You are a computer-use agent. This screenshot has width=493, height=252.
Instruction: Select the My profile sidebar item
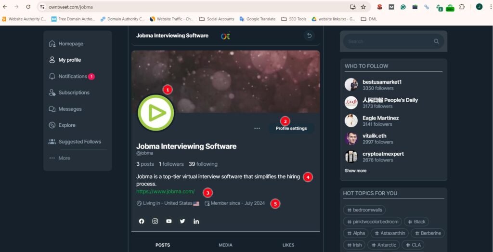65,60
